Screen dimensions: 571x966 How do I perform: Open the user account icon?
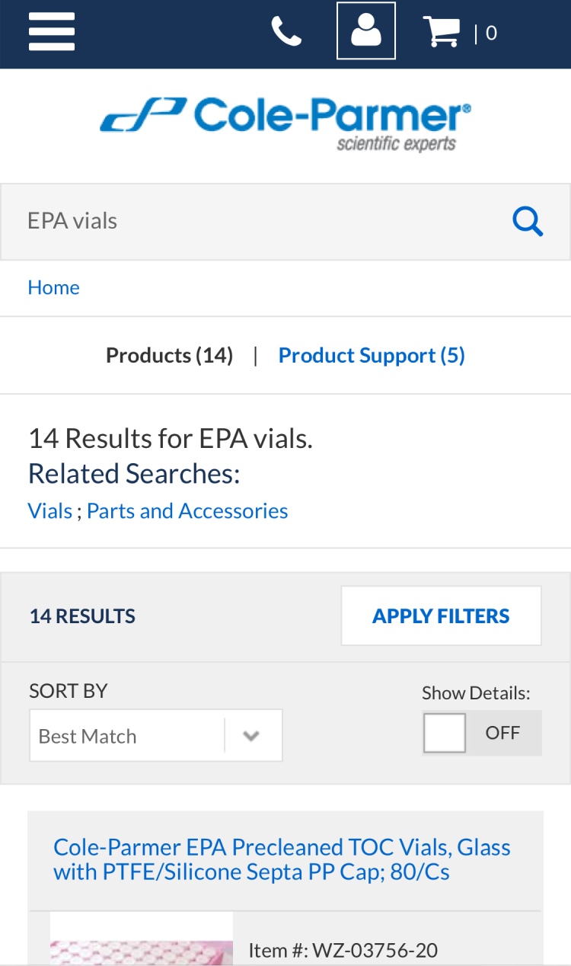pos(366,31)
